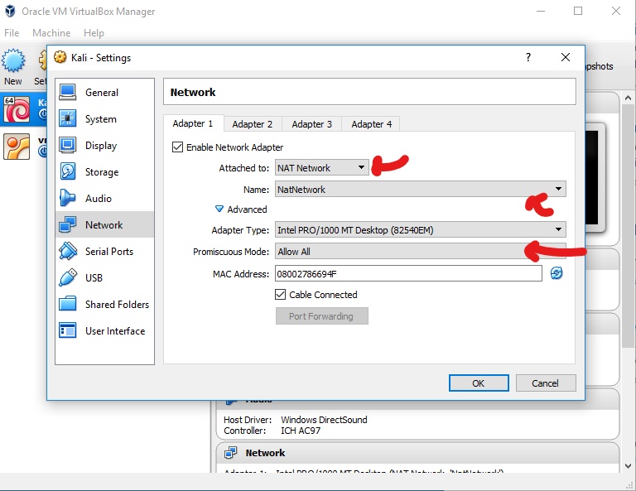
Task: Open the General settings icon
Action: (67, 92)
